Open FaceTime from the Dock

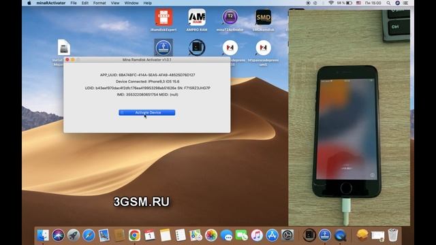(242, 235)
